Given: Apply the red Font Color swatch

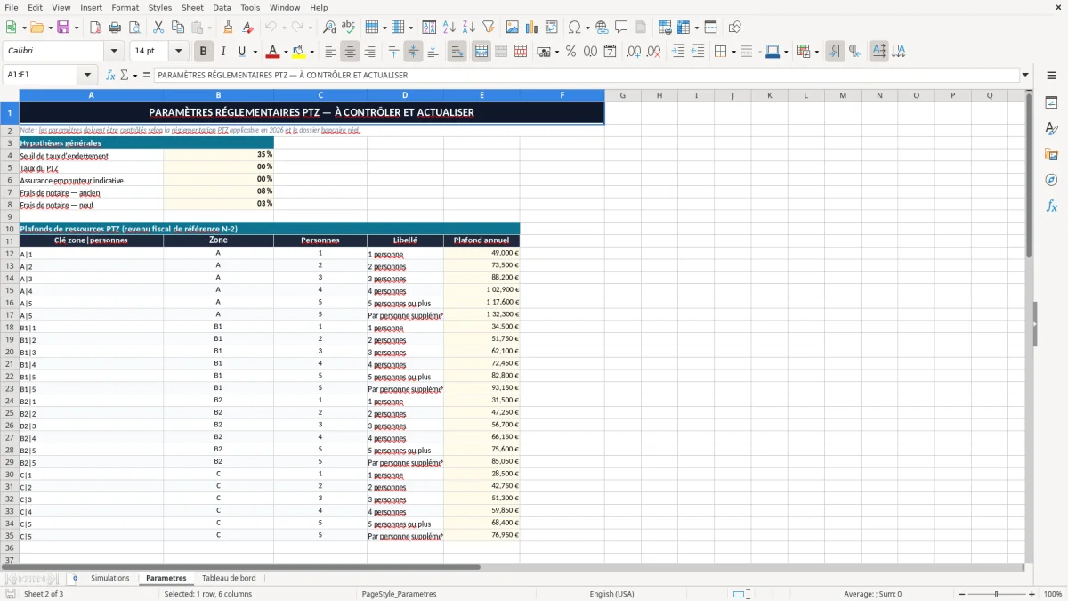Looking at the screenshot, I should [x=273, y=52].
